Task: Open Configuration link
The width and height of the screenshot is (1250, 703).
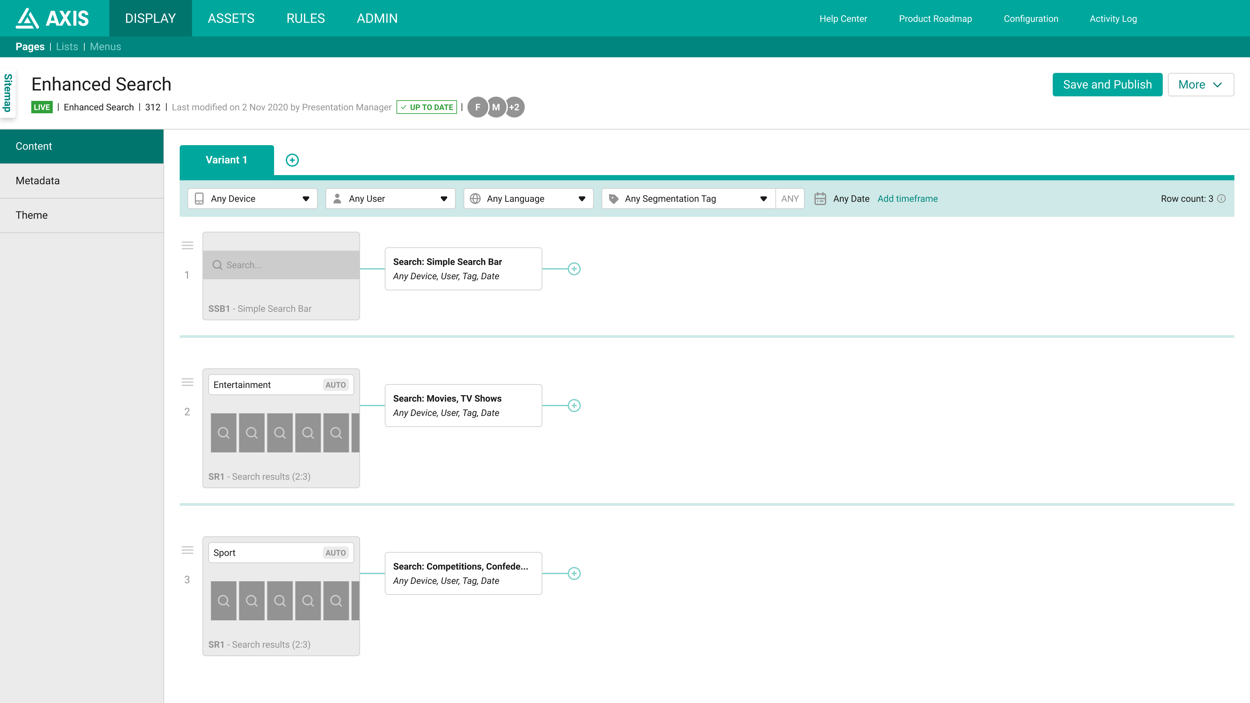Action: (x=1031, y=19)
